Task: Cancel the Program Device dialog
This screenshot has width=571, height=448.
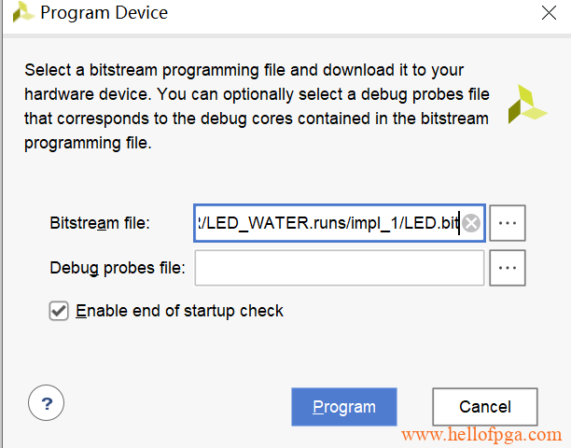Action: (484, 407)
